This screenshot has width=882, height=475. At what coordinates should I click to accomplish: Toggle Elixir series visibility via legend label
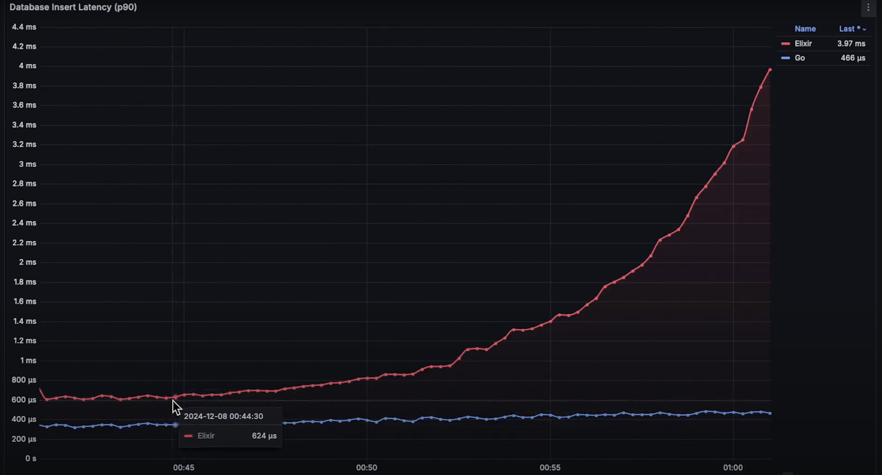tap(803, 44)
